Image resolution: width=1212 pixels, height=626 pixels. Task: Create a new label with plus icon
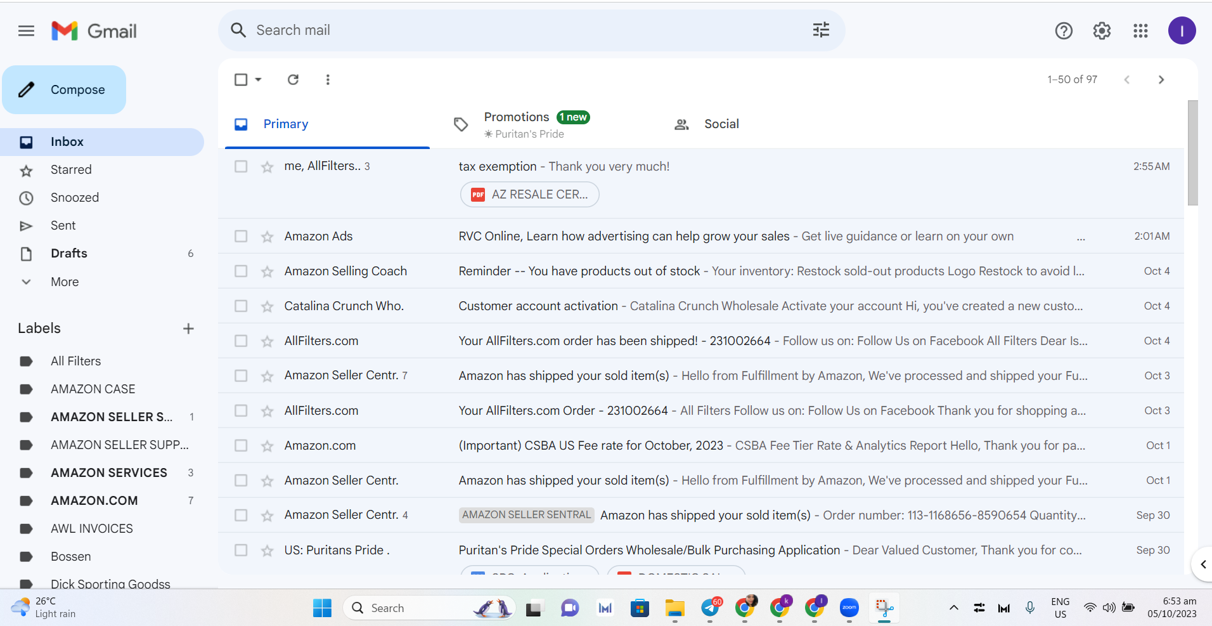click(188, 329)
